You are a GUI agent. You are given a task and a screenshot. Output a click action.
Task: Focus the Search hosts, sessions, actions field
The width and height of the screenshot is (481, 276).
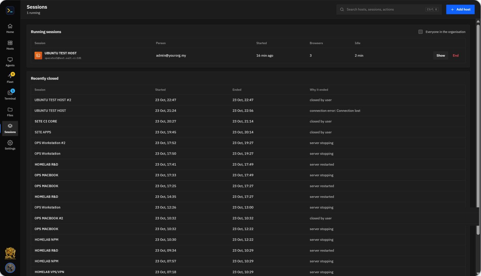coord(389,10)
